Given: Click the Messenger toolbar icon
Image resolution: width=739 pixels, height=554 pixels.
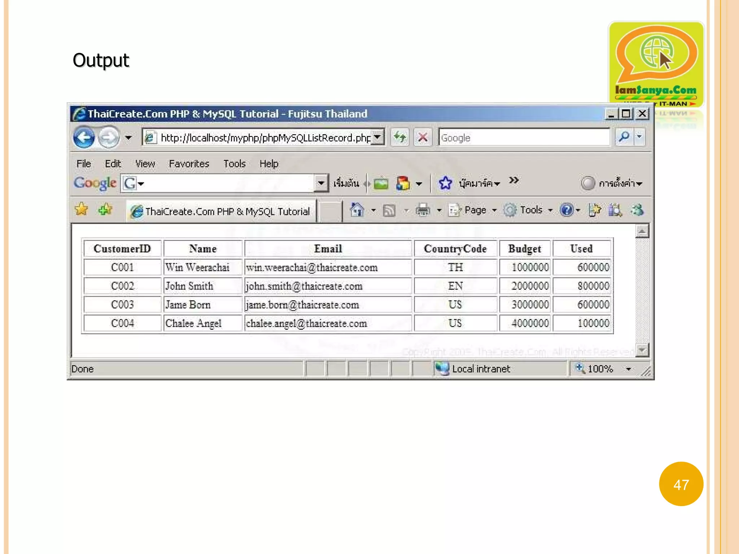Looking at the screenshot, I should click(x=637, y=210).
